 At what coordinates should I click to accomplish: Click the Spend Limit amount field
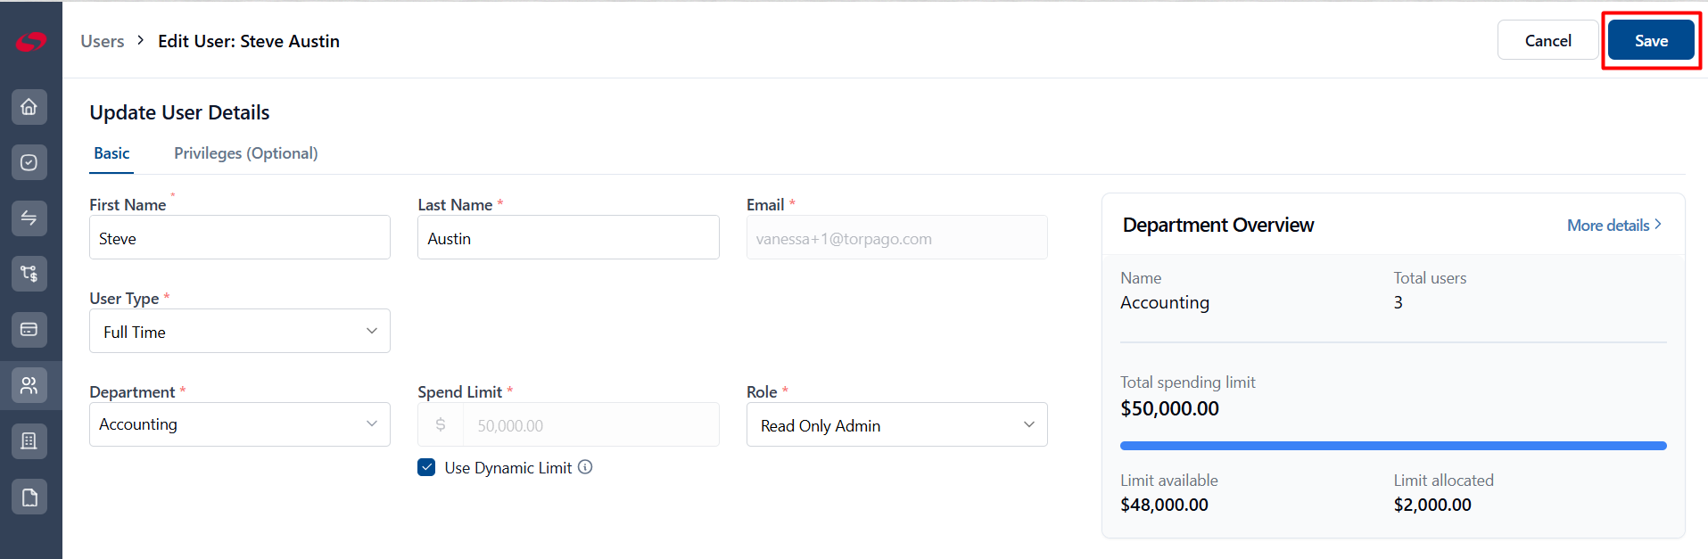coord(590,425)
